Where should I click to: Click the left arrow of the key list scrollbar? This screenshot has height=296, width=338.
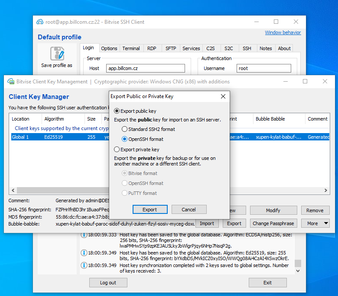(13, 190)
